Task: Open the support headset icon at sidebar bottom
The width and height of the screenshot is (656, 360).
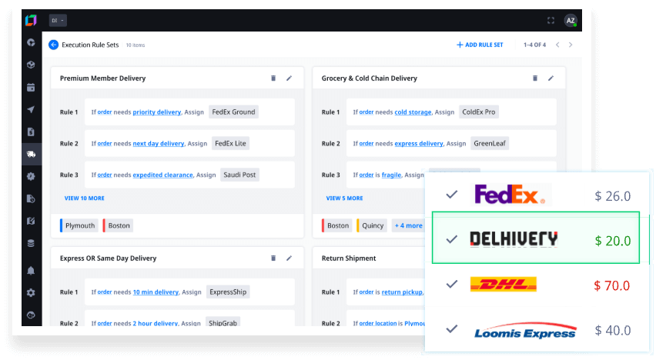Action: pos(31,315)
